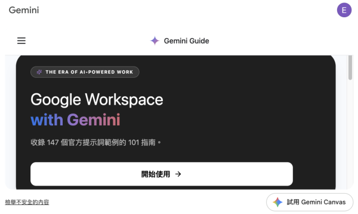
Task: Open the account avatar E
Action: point(344,10)
